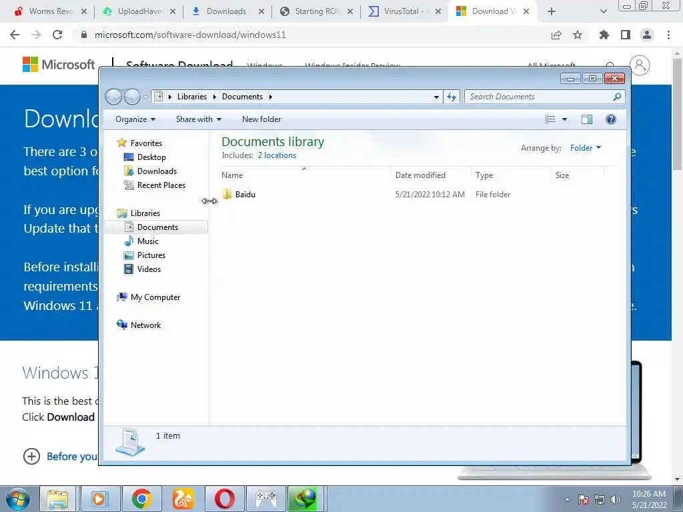Sort by Size column header
Image resolution: width=683 pixels, height=512 pixels.
578,175
